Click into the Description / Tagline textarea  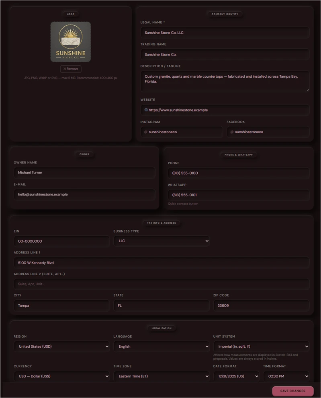click(x=225, y=81)
